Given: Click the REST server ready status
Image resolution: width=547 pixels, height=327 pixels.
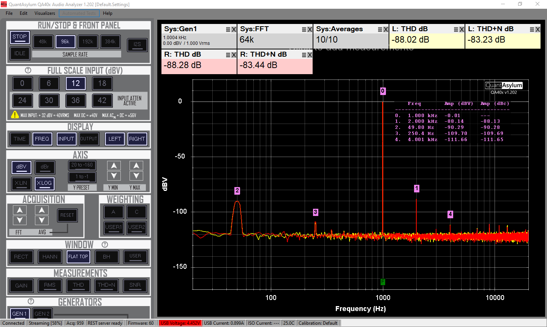Looking at the screenshot, I should (x=105, y=323).
